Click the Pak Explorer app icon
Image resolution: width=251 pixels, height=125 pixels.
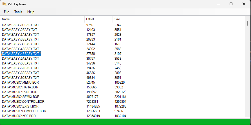click(x=4, y=4)
